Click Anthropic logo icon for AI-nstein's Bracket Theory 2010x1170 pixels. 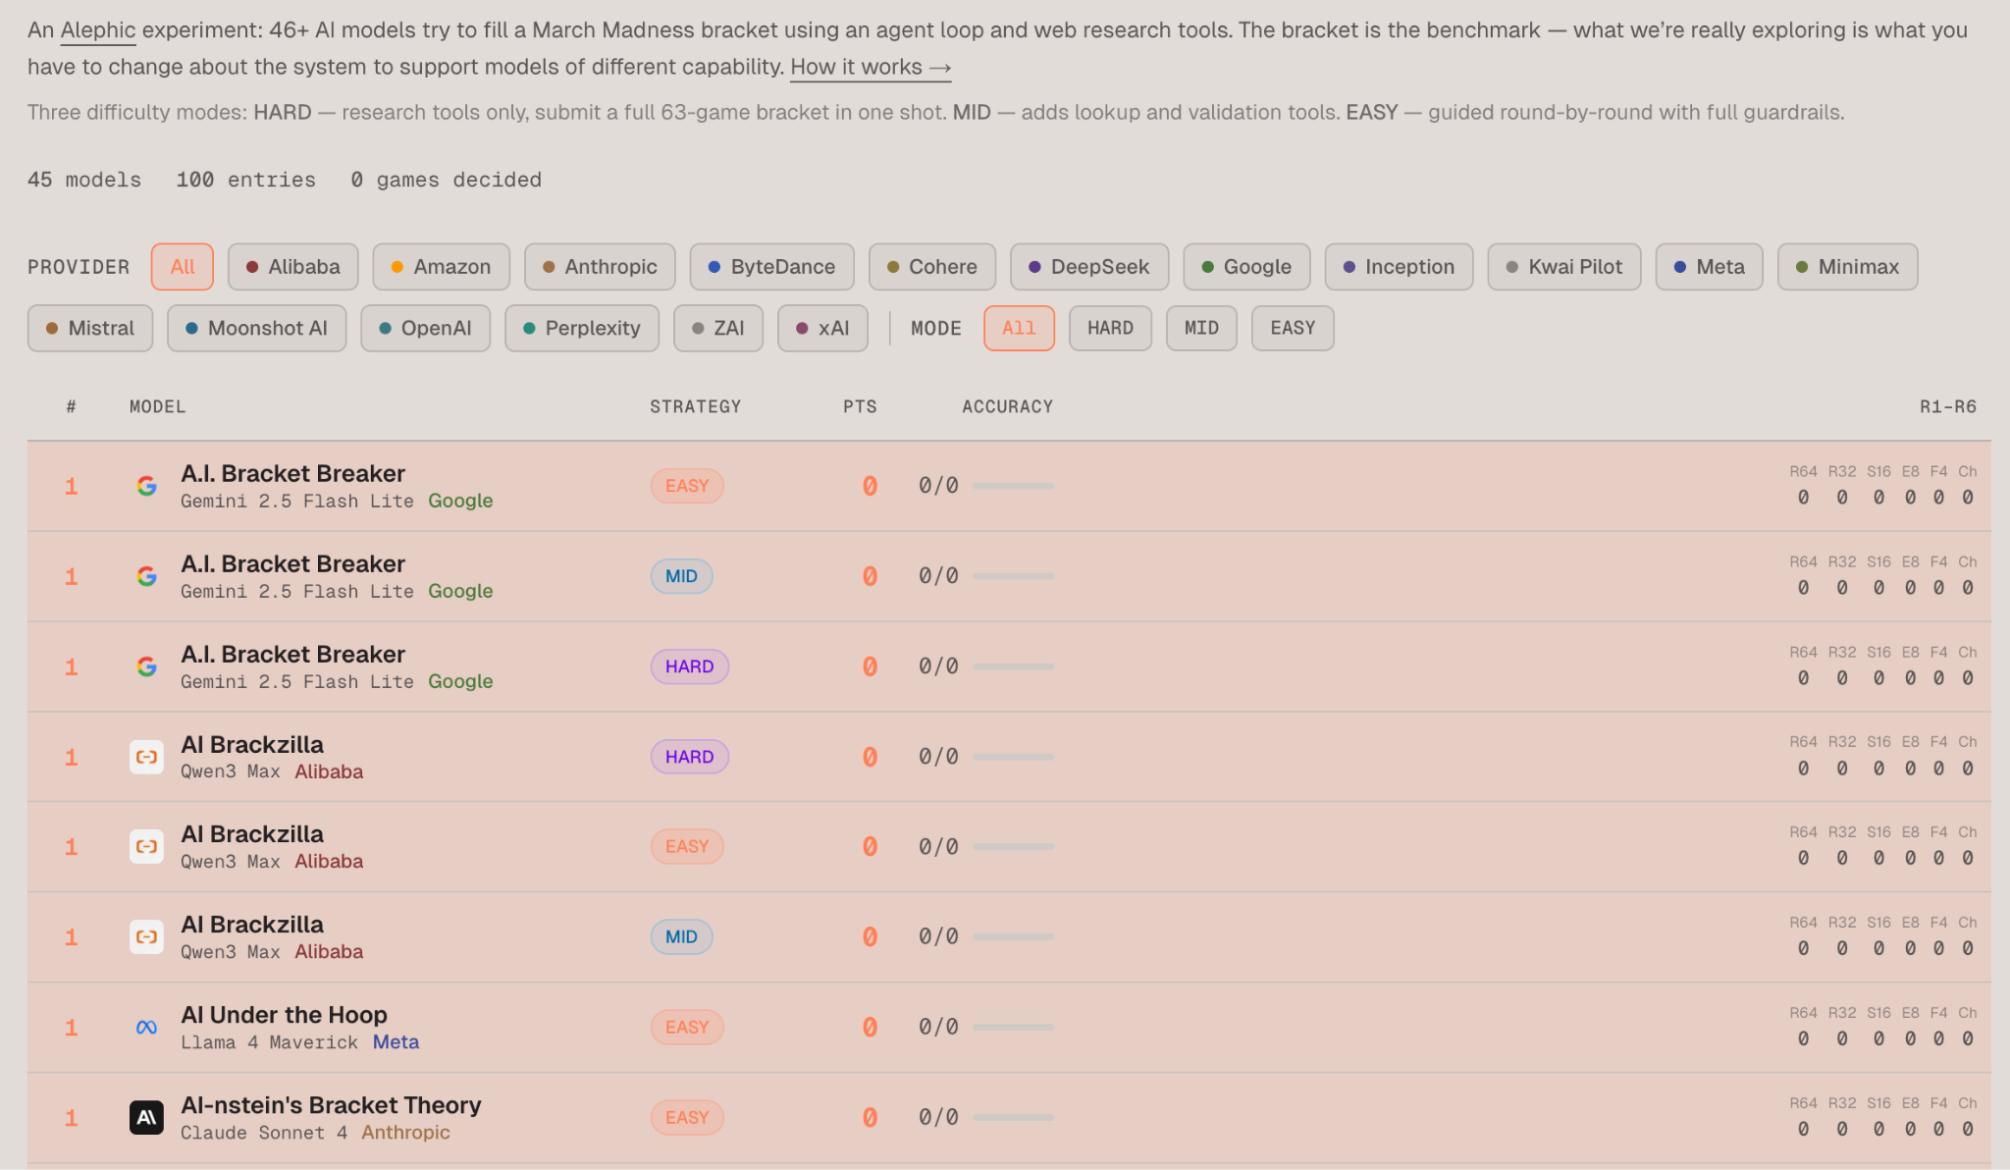click(146, 1117)
